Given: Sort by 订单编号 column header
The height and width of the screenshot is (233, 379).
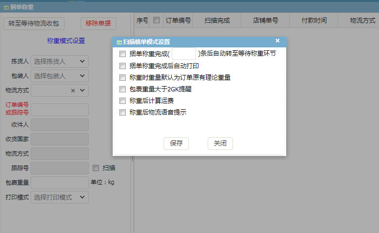Looking at the screenshot, I should 178,20.
